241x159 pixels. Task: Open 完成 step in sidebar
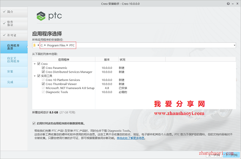(x=14, y=82)
